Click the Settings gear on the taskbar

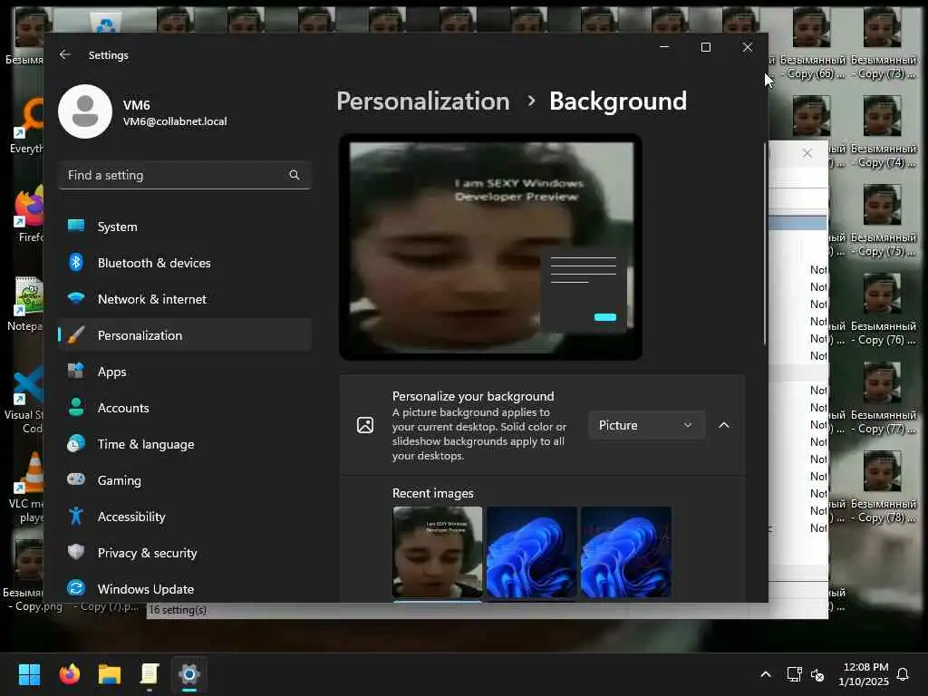coord(189,674)
